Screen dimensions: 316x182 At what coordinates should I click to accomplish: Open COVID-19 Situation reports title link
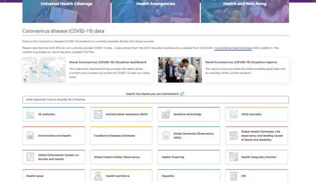(x=241, y=62)
